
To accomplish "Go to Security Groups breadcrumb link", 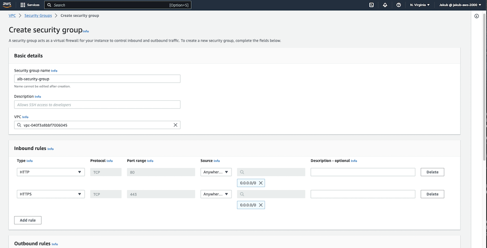I will point(38,15).
